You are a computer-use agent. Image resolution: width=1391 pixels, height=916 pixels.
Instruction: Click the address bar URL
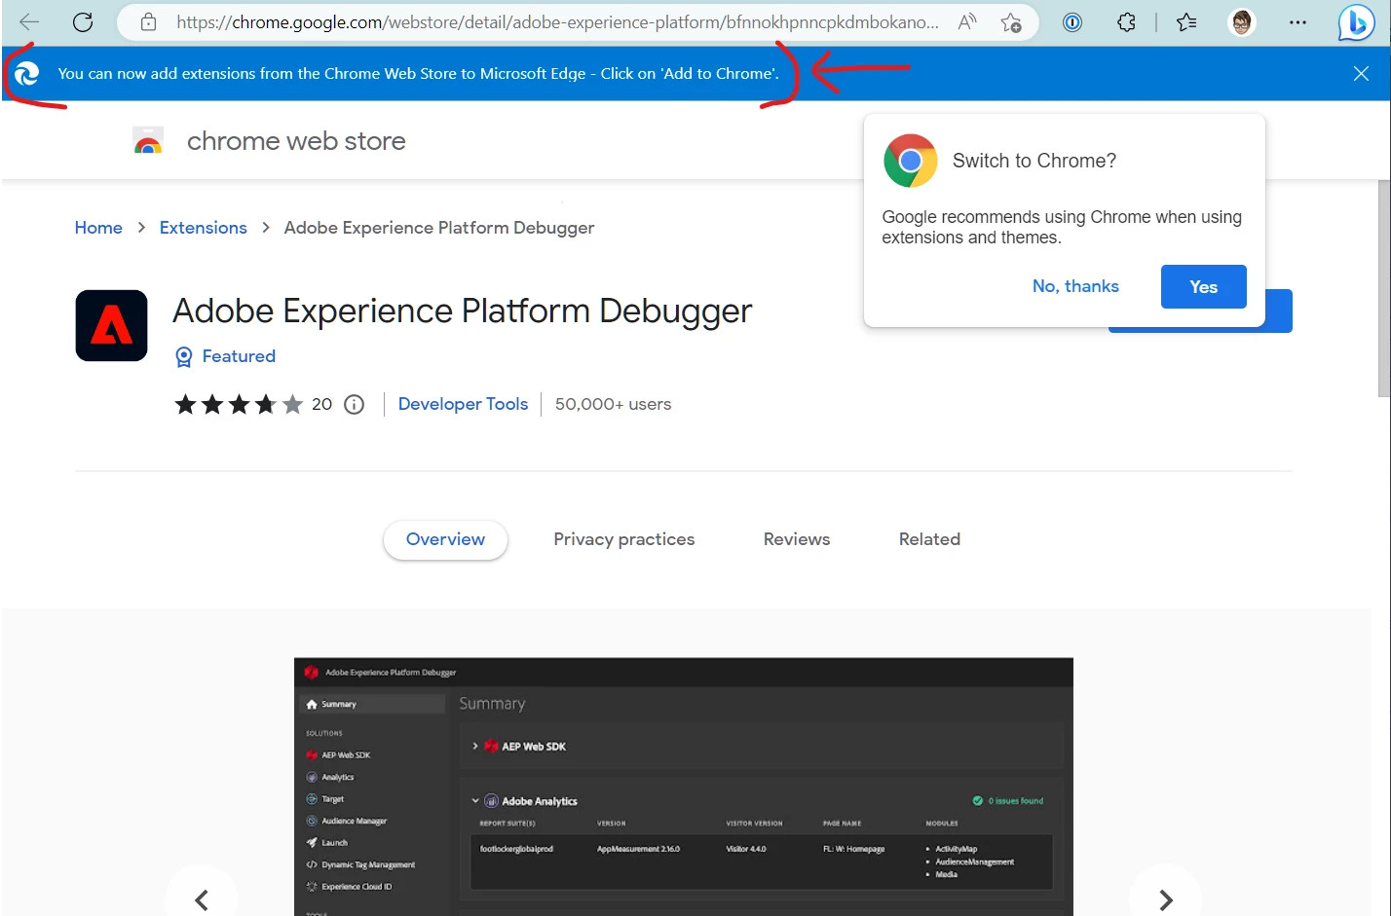[557, 21]
